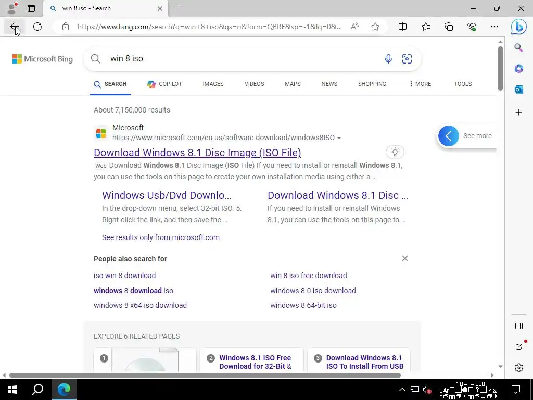Toggle sidebar layout icon near bottom
The image size is (533, 400).
coord(519,326)
